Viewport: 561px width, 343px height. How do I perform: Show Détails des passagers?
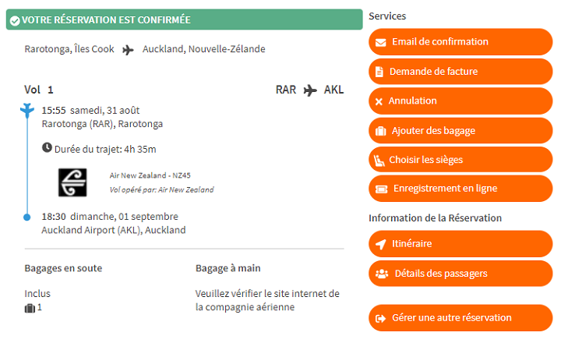(460, 274)
